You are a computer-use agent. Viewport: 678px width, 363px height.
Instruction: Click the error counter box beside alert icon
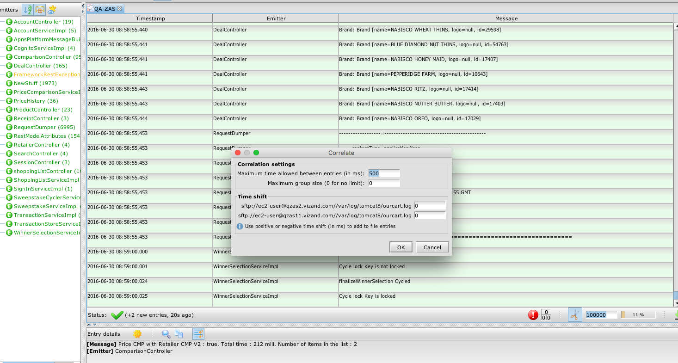click(x=546, y=315)
